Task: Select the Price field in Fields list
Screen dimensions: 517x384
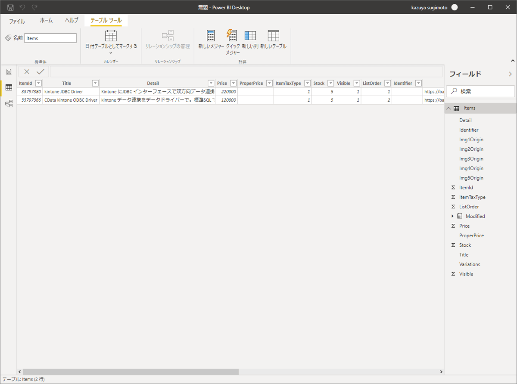Action: [x=464, y=226]
